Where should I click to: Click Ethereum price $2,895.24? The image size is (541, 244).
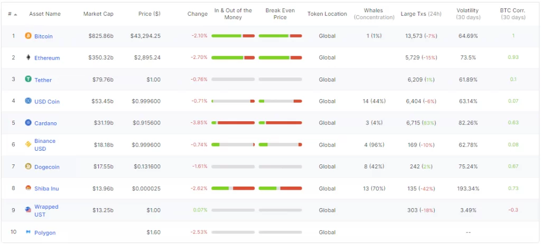[147, 57]
